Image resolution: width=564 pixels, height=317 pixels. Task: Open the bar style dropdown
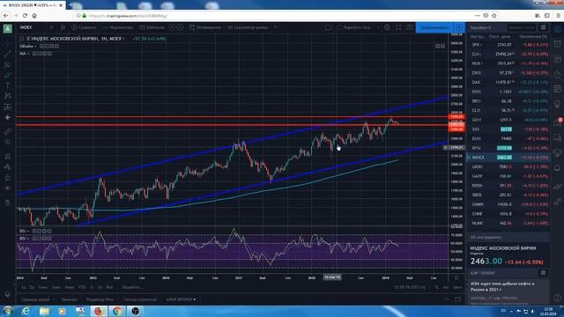[63, 27]
